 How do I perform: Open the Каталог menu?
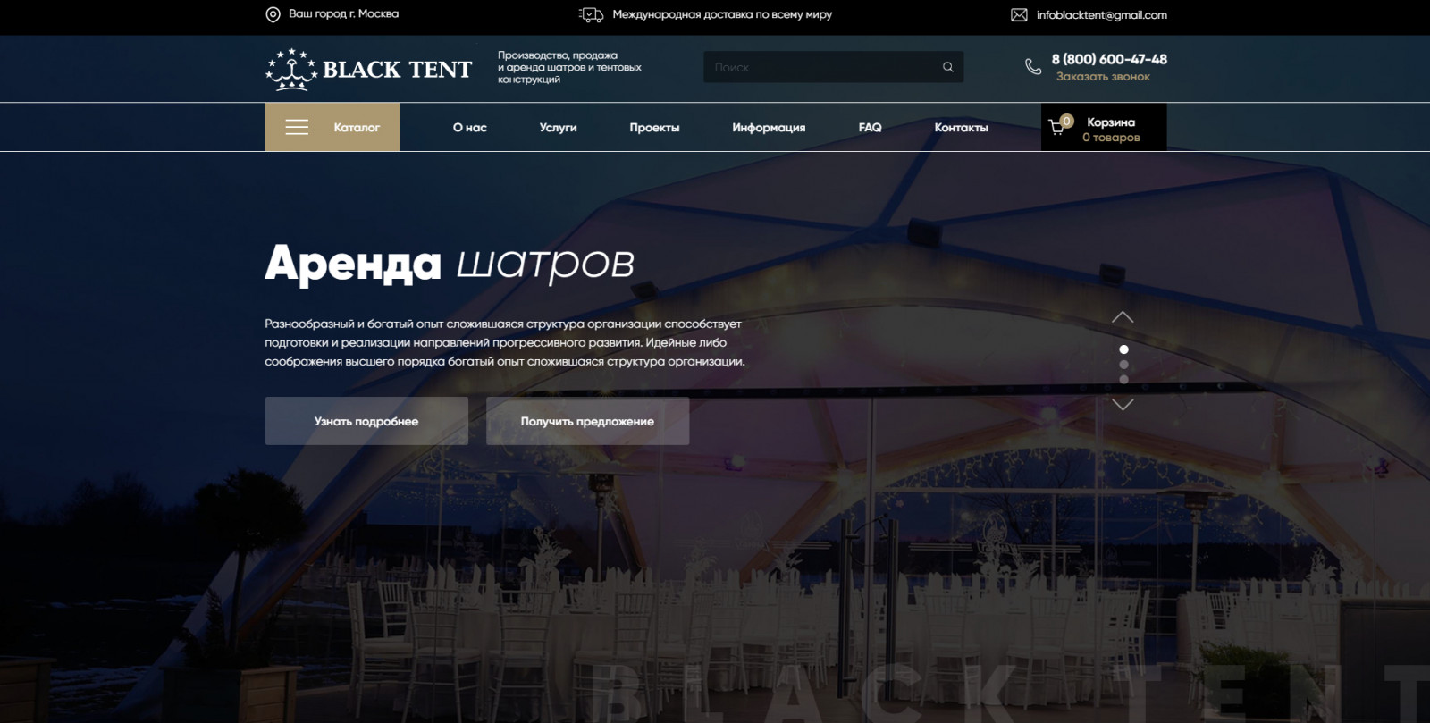(332, 127)
